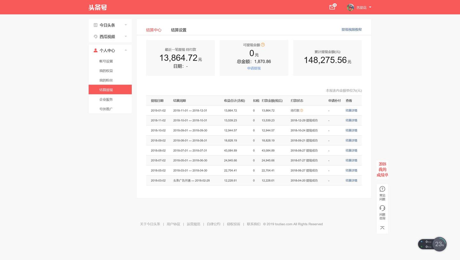Expand the 今日头条 menu arrow
Viewport: 460px width, 260px height.
pos(126,25)
